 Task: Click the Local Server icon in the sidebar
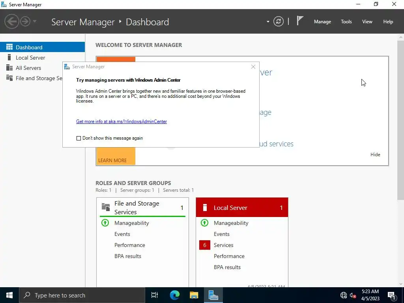coord(9,58)
